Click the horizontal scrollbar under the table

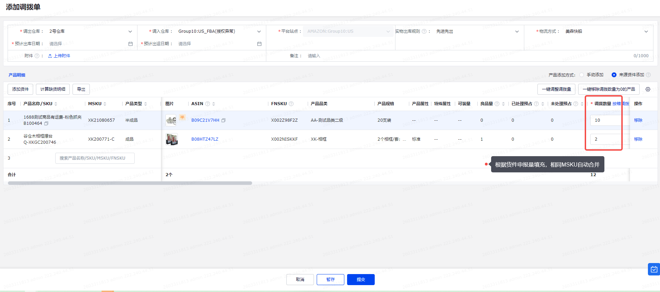pyautogui.click(x=130, y=183)
